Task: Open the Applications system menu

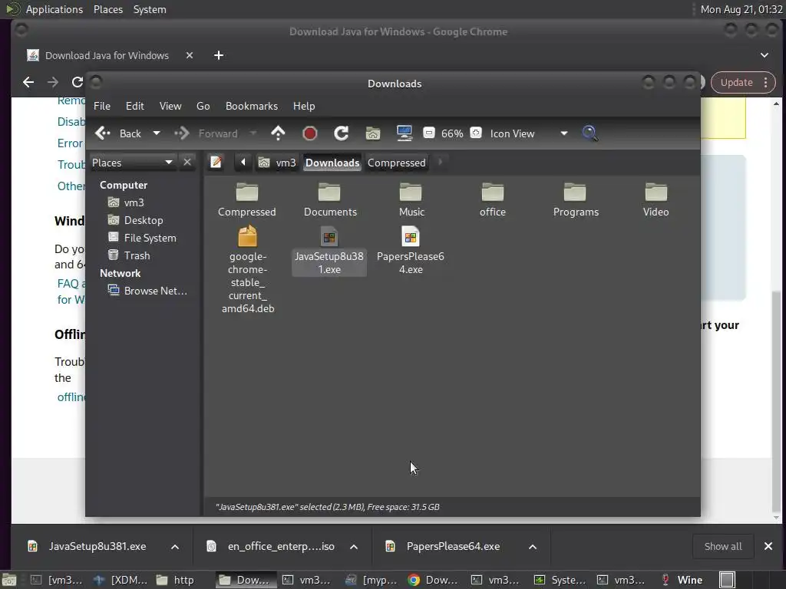Action: [x=54, y=9]
